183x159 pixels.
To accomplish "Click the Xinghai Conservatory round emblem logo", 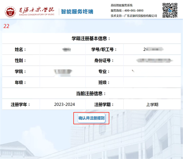I will pyautogui.click(x=10, y=12).
